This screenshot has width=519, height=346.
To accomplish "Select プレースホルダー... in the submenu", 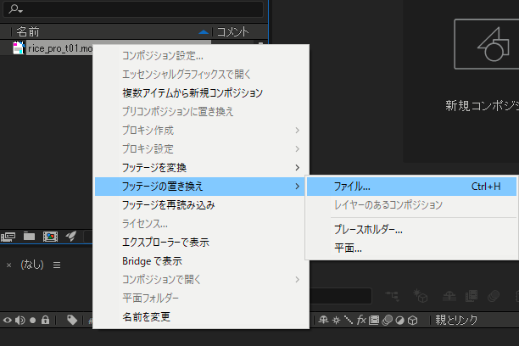I will (x=368, y=229).
